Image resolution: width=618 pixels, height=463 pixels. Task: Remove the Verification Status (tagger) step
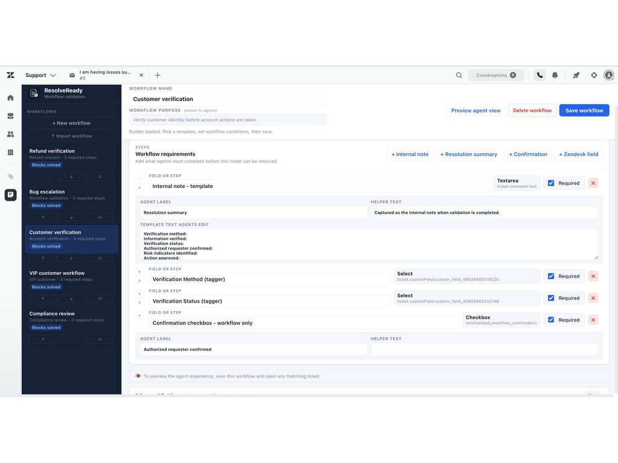point(593,298)
